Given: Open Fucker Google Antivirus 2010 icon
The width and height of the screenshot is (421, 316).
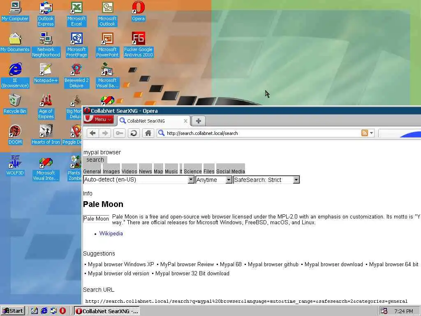Looking at the screenshot, I should pyautogui.click(x=138, y=44).
